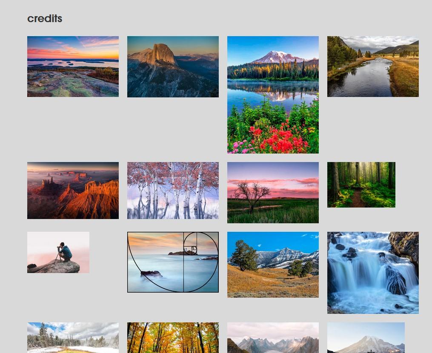Image resolution: width=432 pixels, height=353 pixels.
Task: Click the Half Dome mountain photo
Action: [x=173, y=67]
